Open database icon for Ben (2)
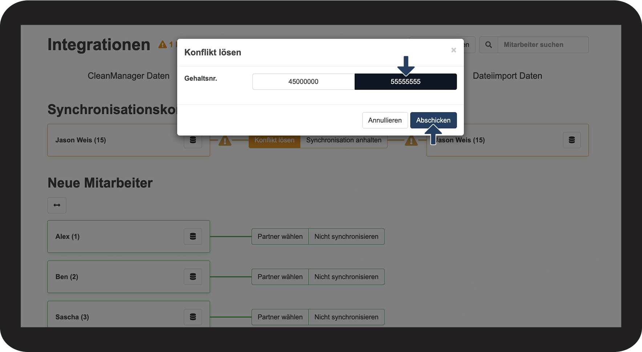 [193, 277]
